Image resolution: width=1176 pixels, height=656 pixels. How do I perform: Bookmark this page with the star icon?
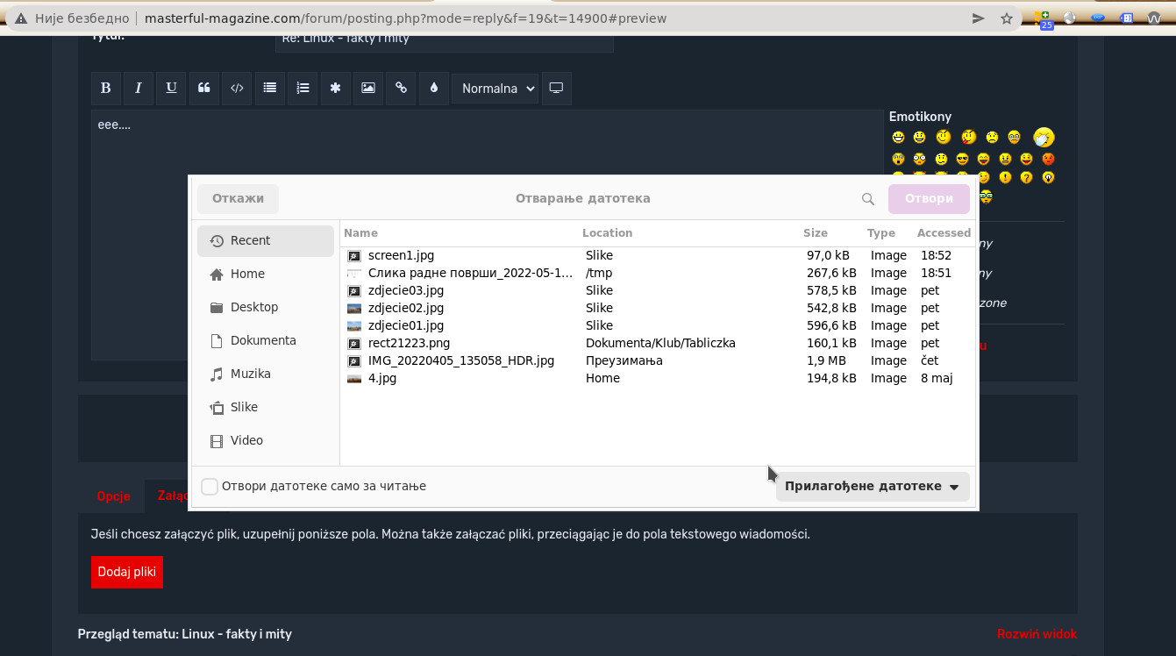(x=1007, y=18)
